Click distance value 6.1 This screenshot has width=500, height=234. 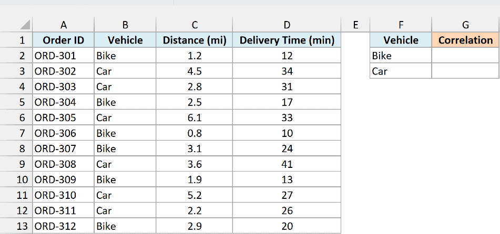click(x=194, y=118)
